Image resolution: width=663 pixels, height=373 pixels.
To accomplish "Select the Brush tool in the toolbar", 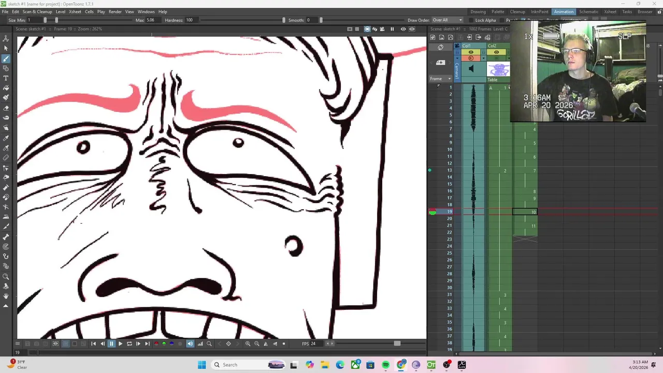I will coord(6,58).
